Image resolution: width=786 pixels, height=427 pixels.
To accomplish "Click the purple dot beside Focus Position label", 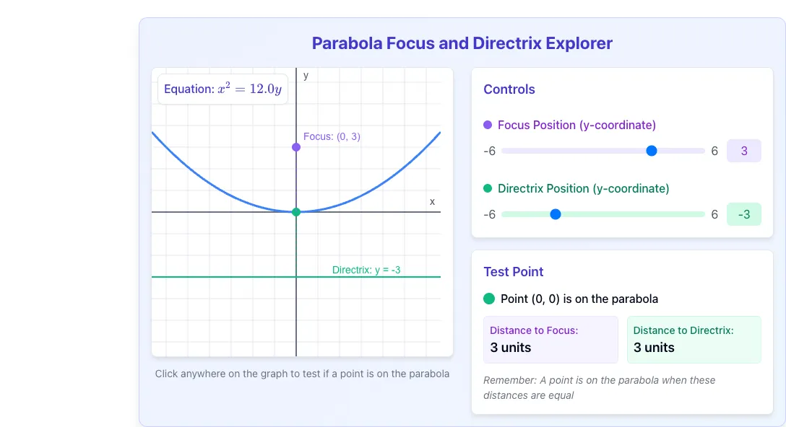I will [x=487, y=126].
